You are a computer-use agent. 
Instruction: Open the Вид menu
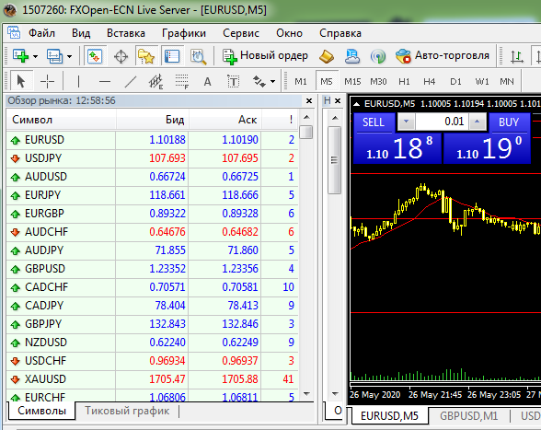(x=81, y=33)
